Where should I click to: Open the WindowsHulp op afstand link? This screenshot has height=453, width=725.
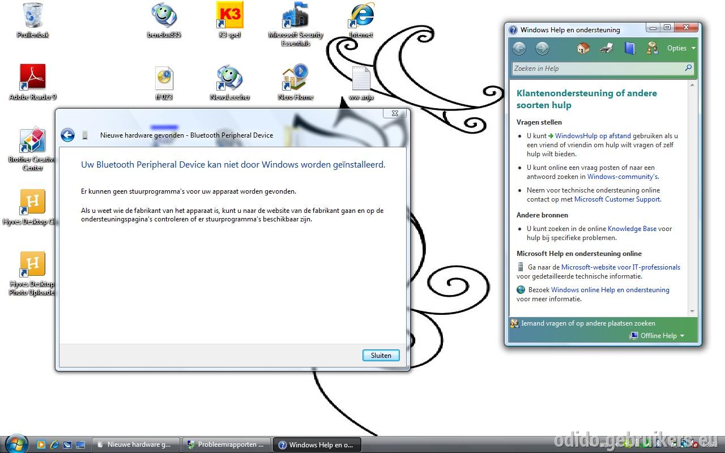coord(592,136)
